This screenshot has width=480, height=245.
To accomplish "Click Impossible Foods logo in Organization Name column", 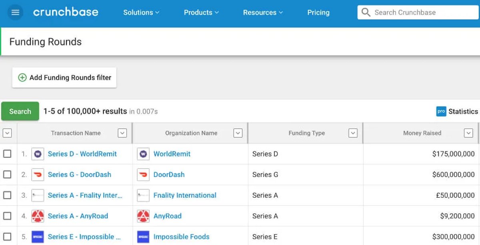I will point(143,237).
